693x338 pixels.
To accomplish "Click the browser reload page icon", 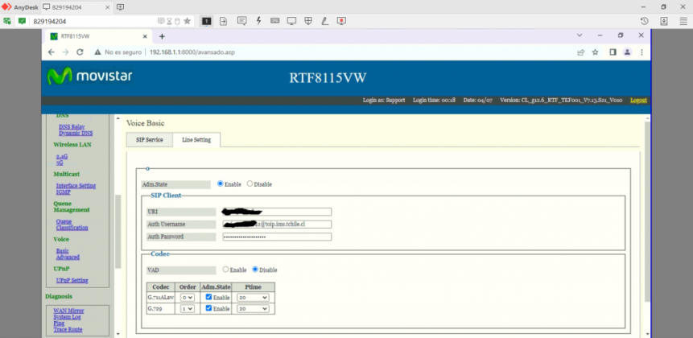I will coord(80,52).
